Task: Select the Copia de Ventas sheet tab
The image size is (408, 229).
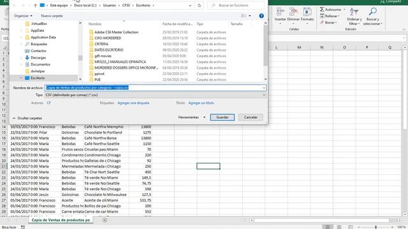Action: 61,220
